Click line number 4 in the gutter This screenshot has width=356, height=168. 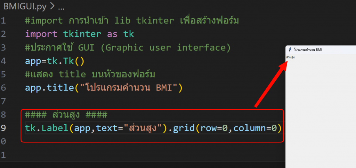tap(3, 61)
